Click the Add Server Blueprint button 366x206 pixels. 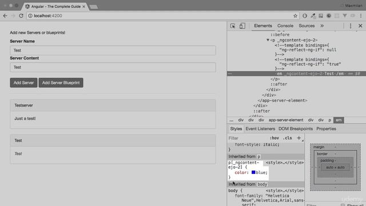(x=61, y=82)
